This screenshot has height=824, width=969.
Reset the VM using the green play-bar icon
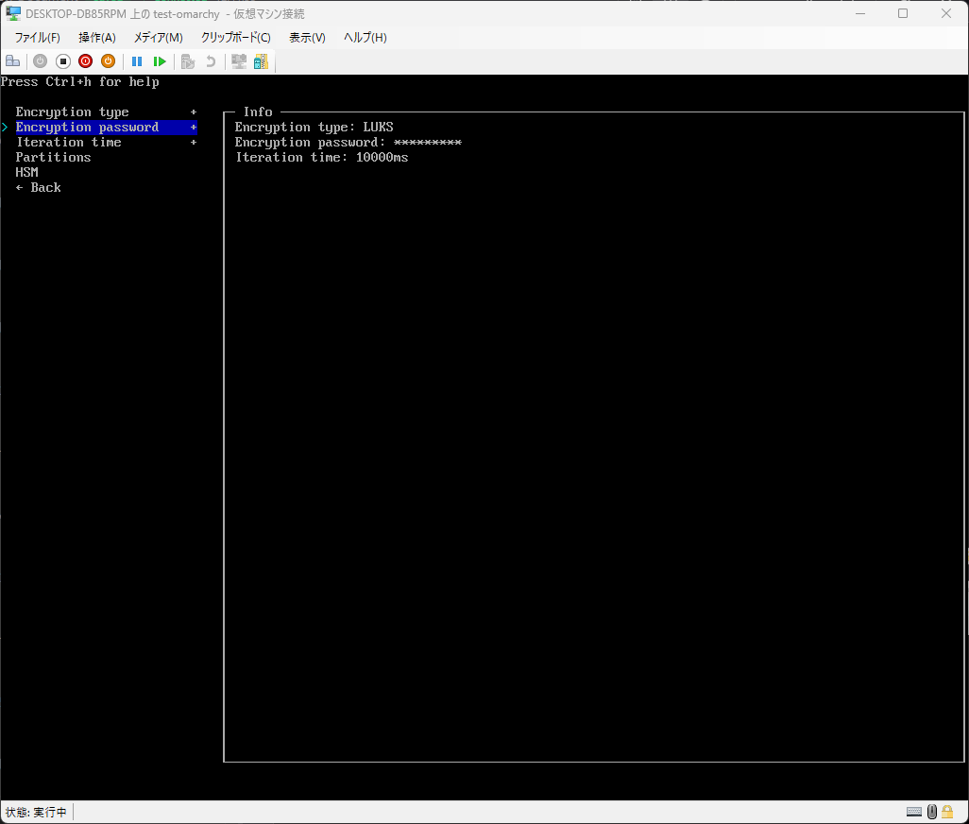pyautogui.click(x=160, y=61)
